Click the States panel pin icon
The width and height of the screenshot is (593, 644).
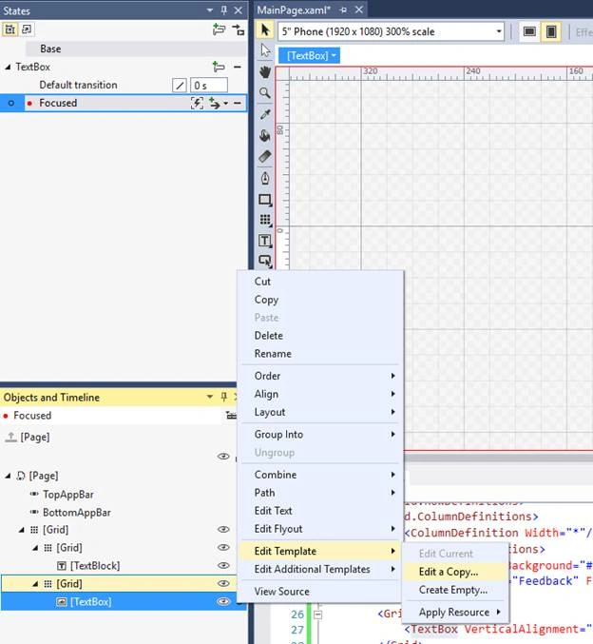(224, 10)
